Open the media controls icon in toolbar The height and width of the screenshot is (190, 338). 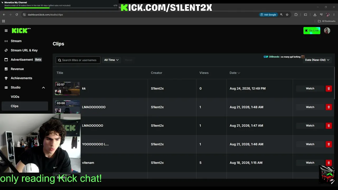coord(321,15)
